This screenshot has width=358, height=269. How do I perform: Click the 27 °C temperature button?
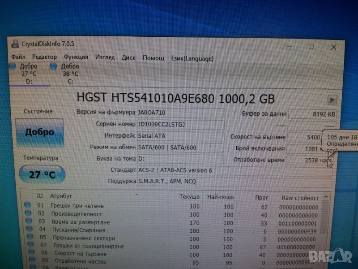[x=42, y=174]
